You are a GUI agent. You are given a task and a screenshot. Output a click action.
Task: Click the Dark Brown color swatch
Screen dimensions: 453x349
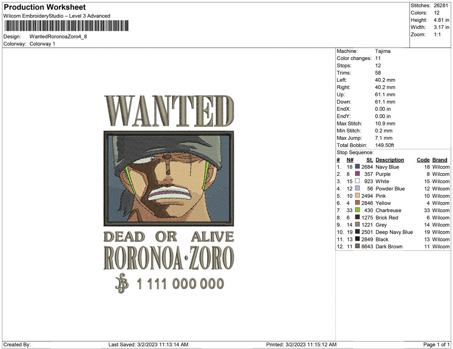[358, 246]
